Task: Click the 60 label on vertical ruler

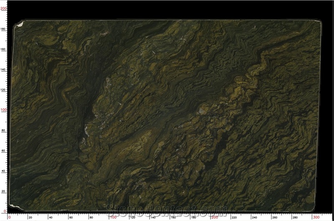Action: pos(3,151)
